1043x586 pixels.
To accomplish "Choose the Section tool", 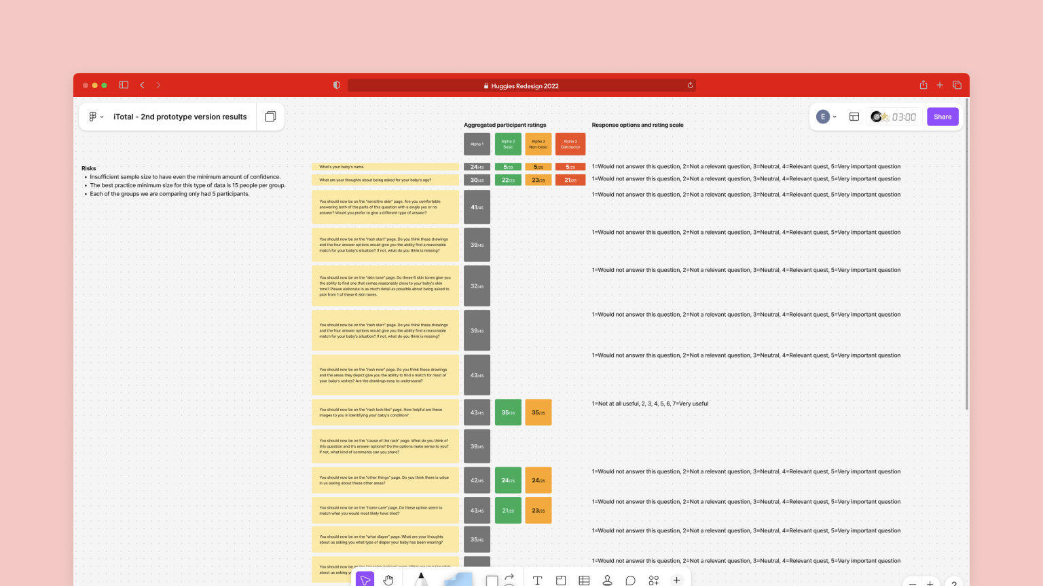I will click(x=561, y=581).
